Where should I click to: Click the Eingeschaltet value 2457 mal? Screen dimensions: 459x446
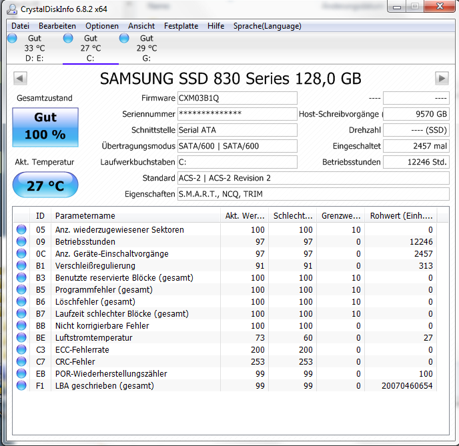pyautogui.click(x=416, y=146)
